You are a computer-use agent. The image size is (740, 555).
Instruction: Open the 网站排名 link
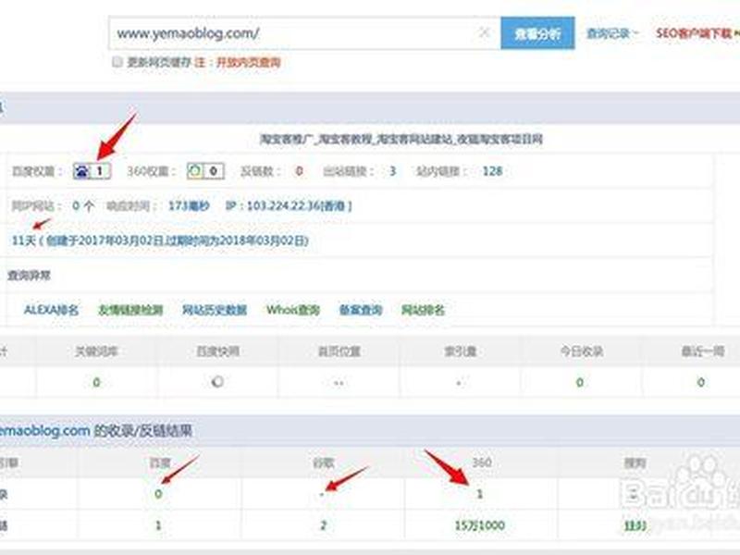(423, 310)
